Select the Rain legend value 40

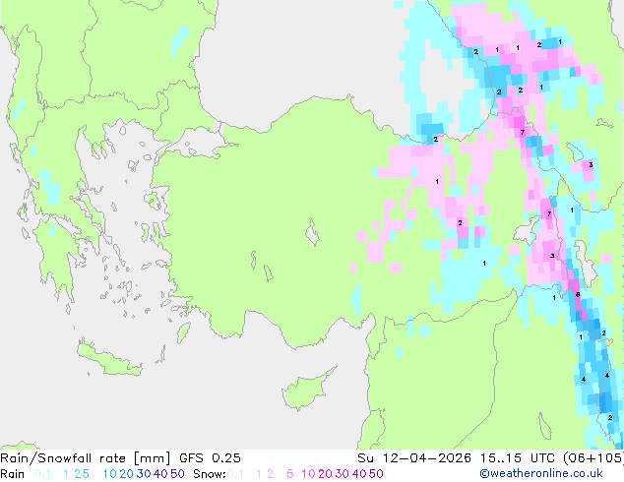160,474
